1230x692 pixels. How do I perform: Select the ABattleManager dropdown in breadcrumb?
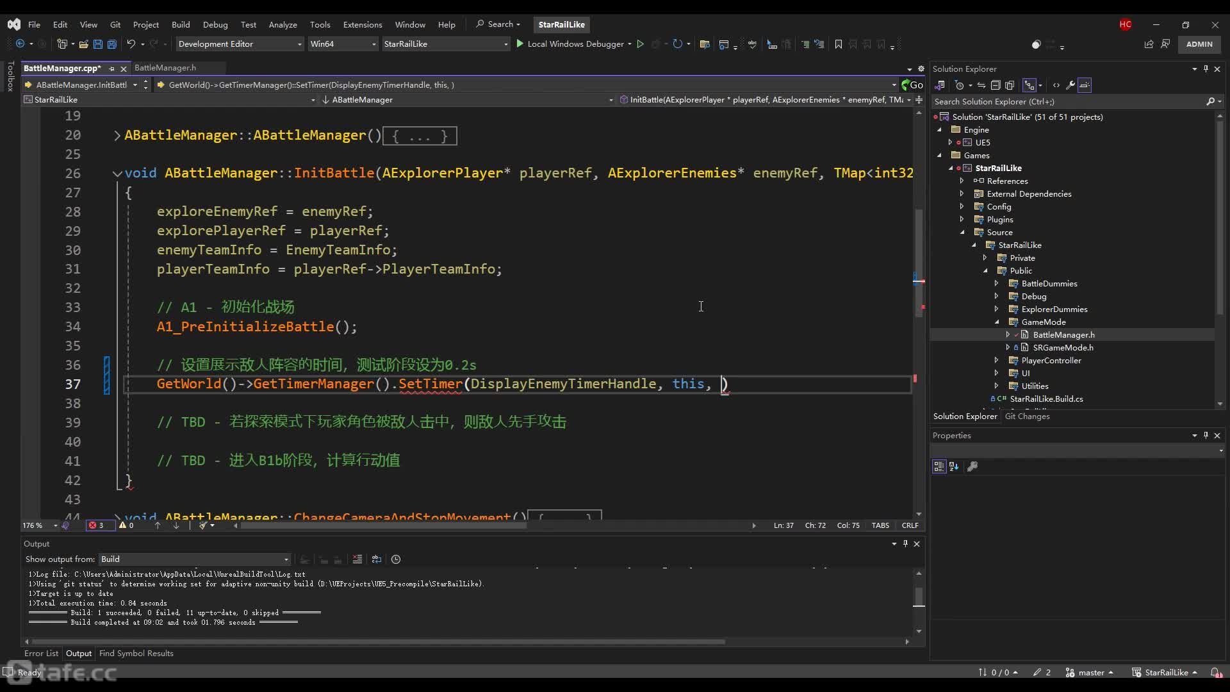(x=361, y=99)
